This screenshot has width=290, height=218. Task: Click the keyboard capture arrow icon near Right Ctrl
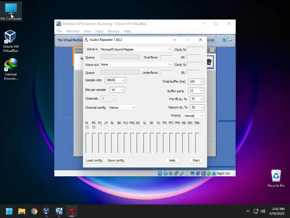click(214, 173)
